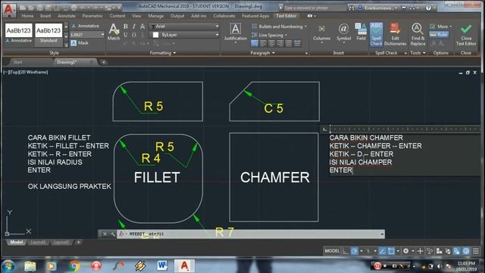
Task: Open the Annotate ribbon tab
Action: pyautogui.click(x=67, y=16)
